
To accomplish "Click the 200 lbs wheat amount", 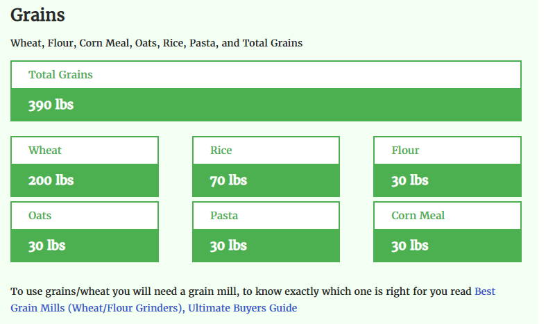I will coord(51,181).
